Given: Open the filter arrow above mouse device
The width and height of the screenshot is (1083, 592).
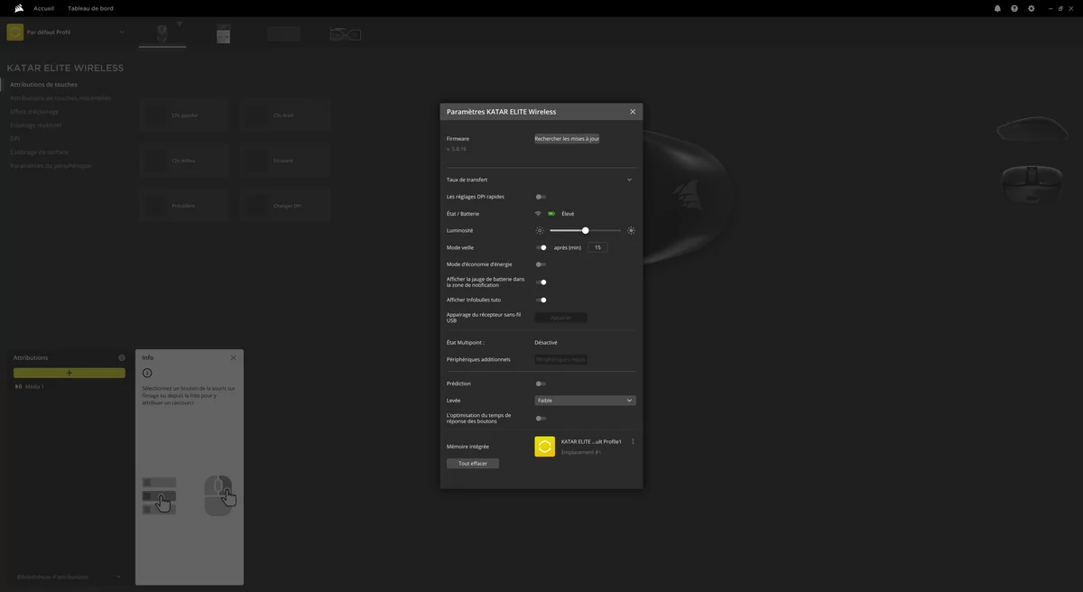Looking at the screenshot, I should [179, 23].
